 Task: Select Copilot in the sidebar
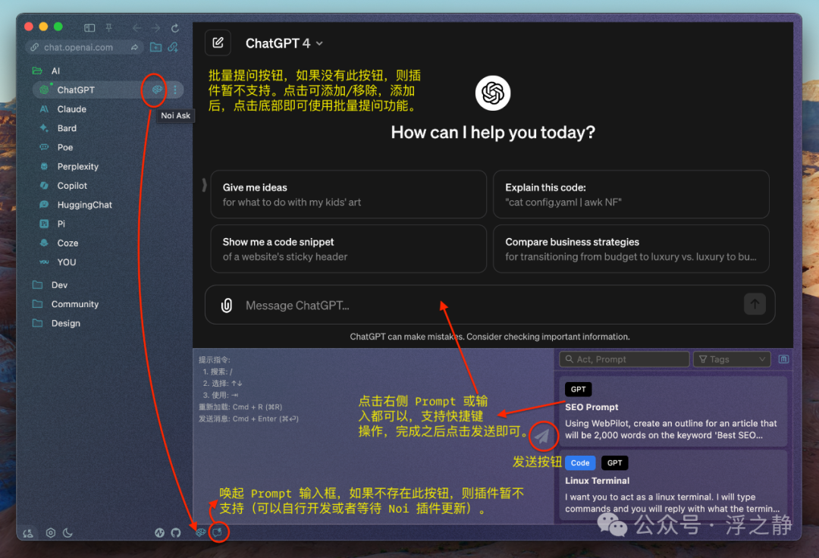[x=72, y=186]
